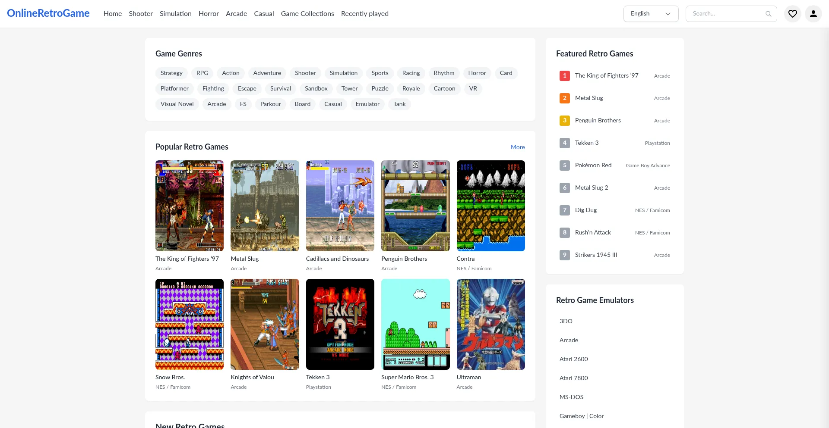This screenshot has height=428, width=829.
Task: Open favorites via the heart icon
Action: pos(793,14)
